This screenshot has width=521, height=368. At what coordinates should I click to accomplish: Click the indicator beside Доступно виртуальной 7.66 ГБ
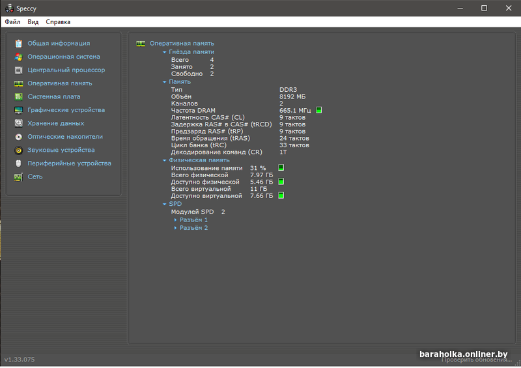click(x=281, y=195)
